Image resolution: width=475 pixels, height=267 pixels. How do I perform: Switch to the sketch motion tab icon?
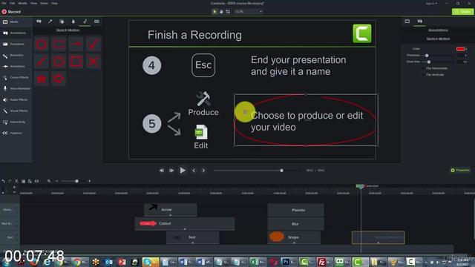pos(85,22)
